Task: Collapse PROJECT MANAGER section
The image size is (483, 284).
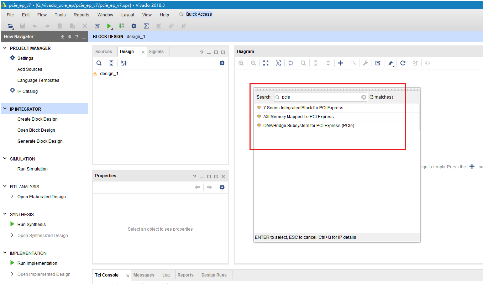Action: click(x=5, y=48)
